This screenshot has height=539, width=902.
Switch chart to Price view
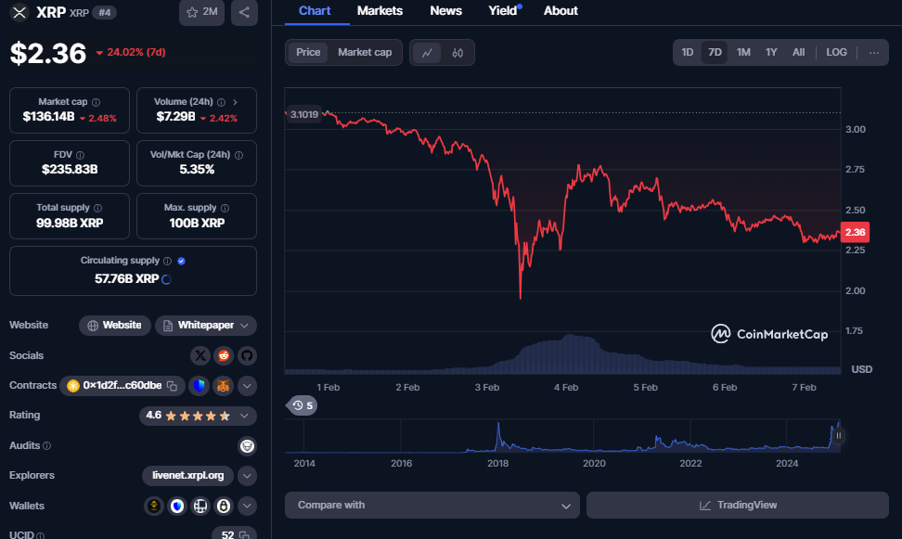click(x=308, y=52)
